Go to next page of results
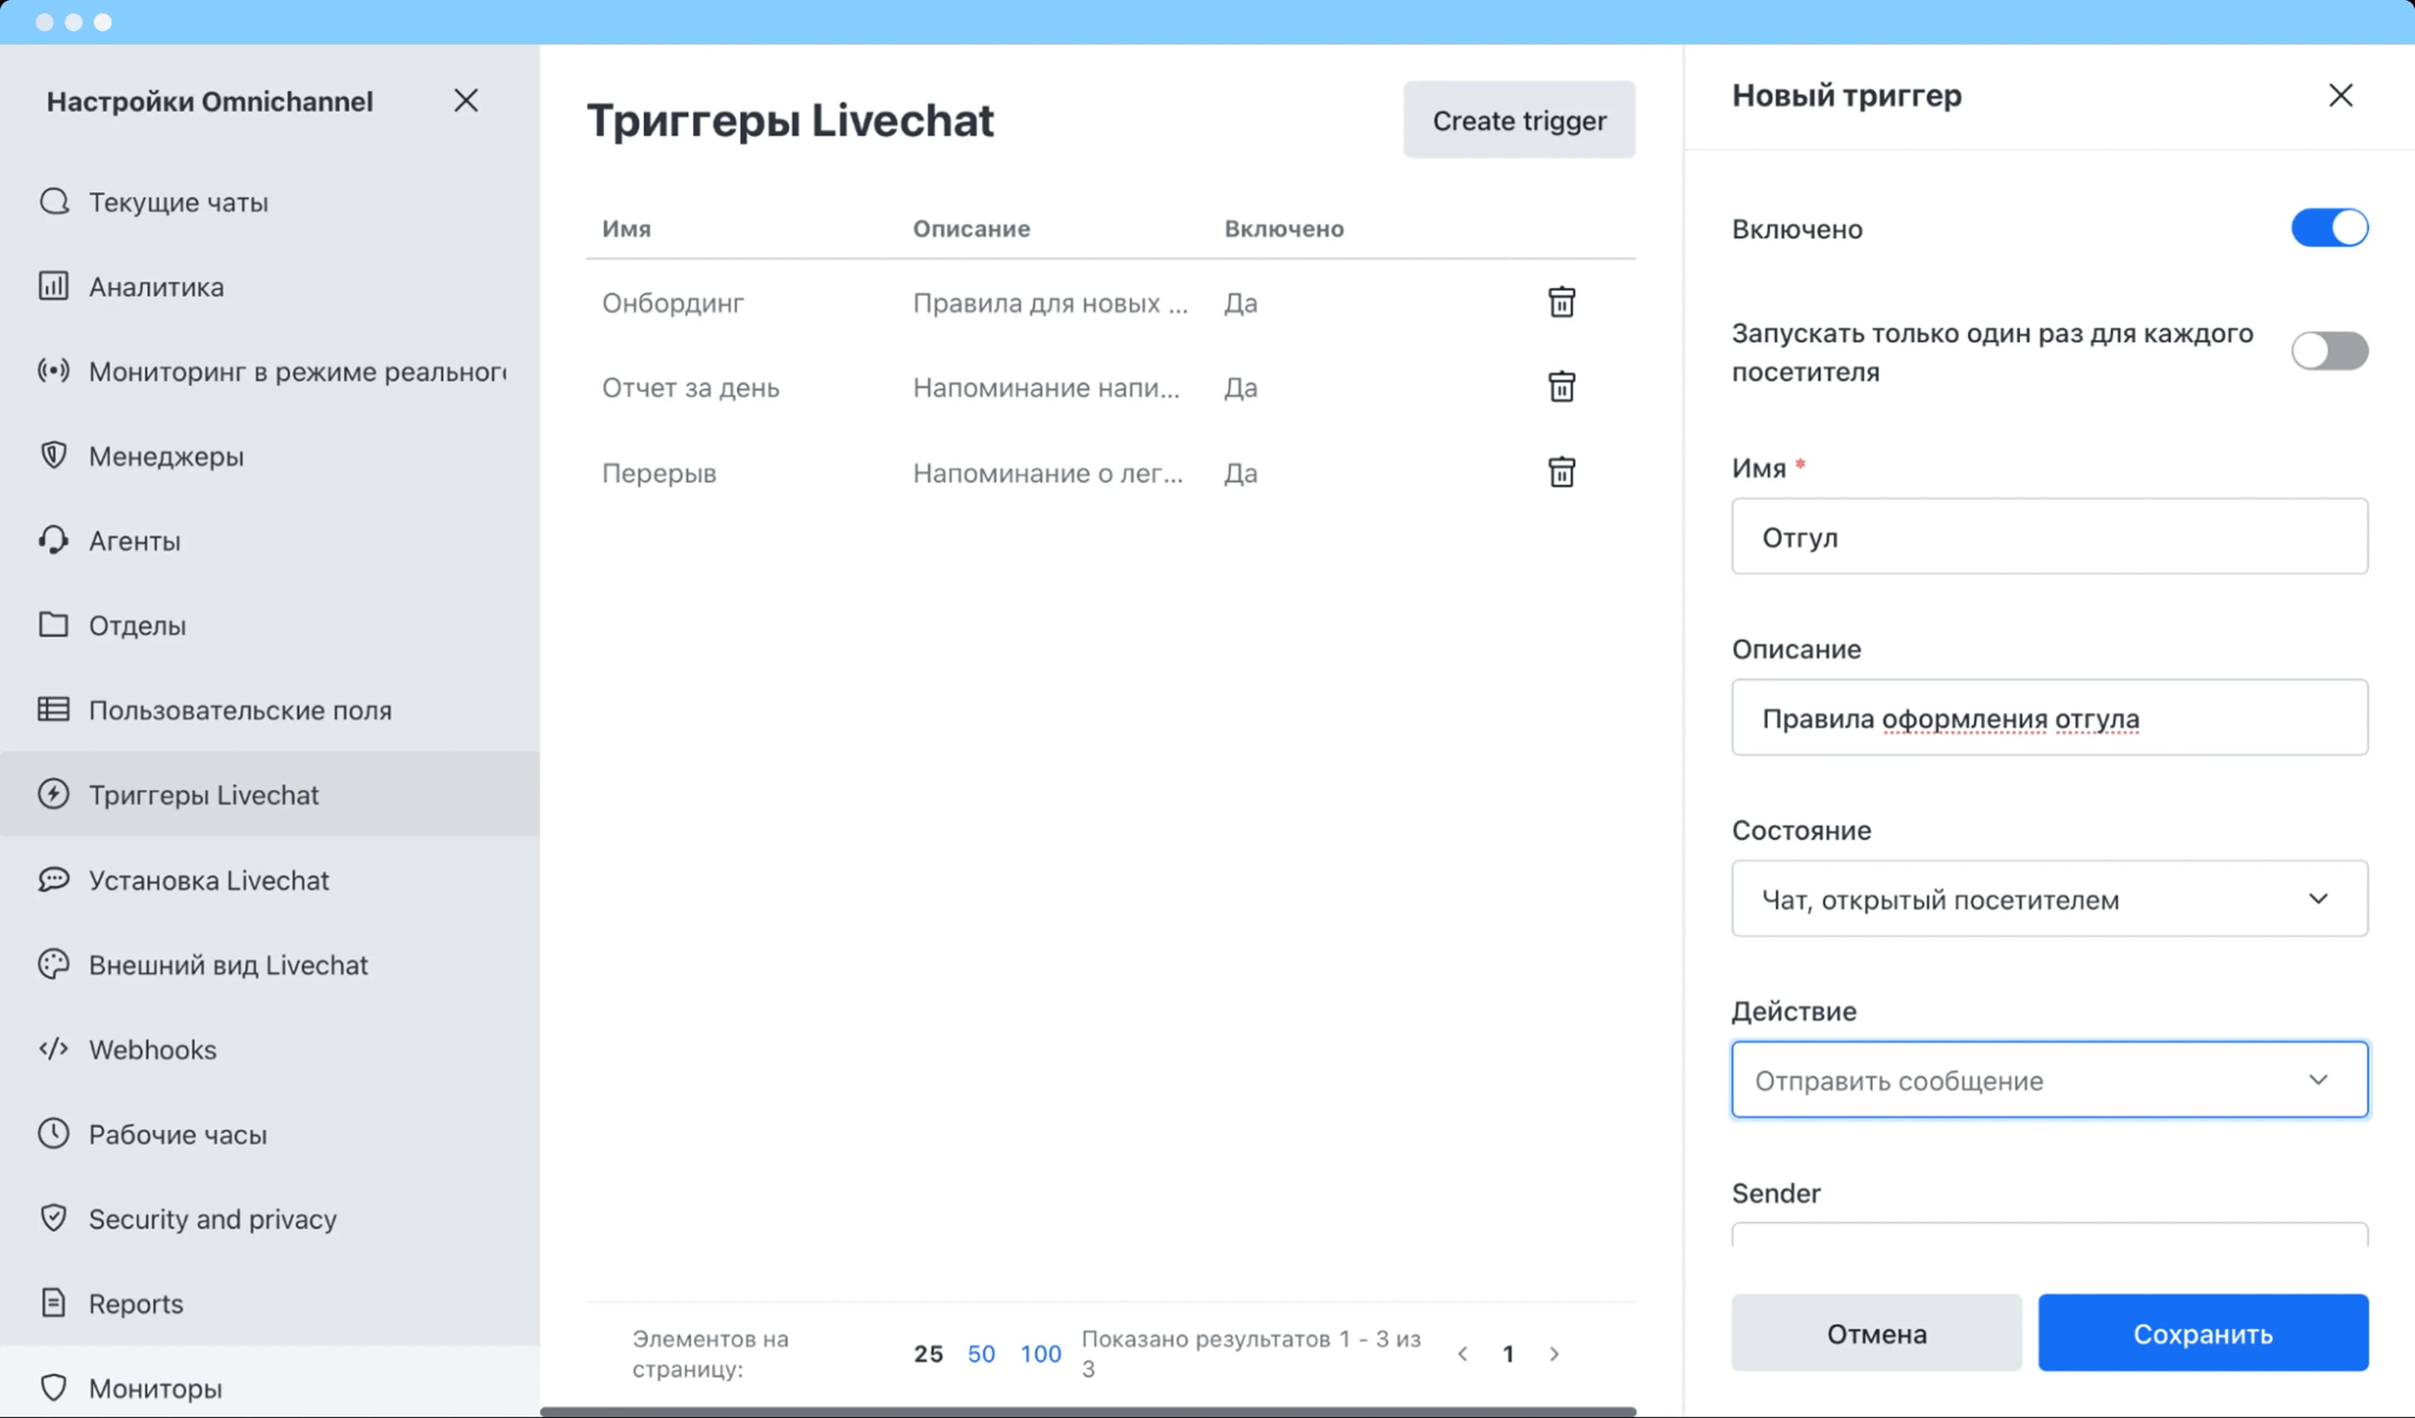2415x1418 pixels. (1553, 1354)
